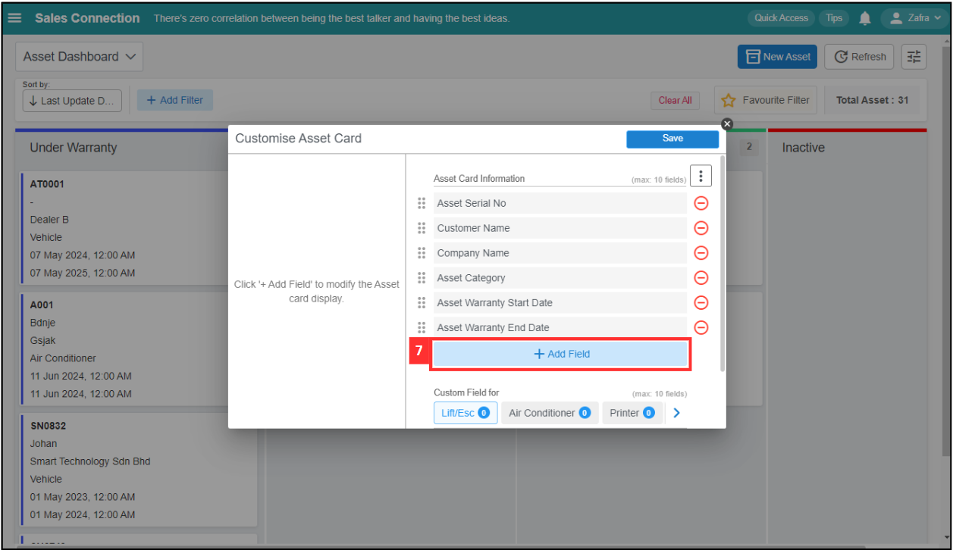Click Dealer B in card AT0001
The height and width of the screenshot is (550, 953).
49,220
